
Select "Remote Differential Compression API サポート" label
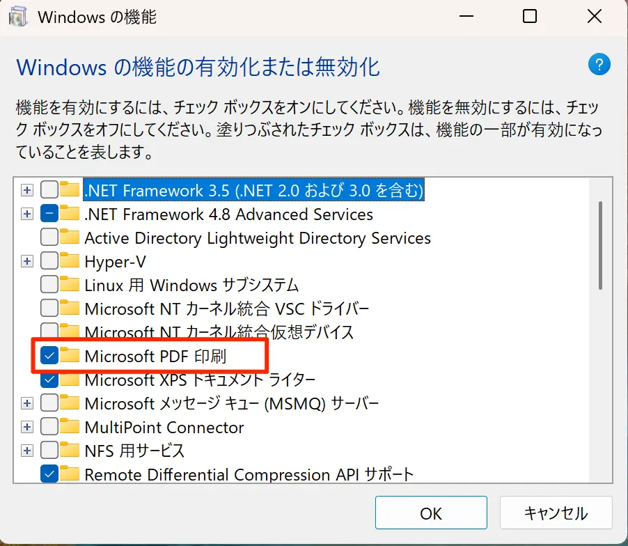tap(249, 474)
